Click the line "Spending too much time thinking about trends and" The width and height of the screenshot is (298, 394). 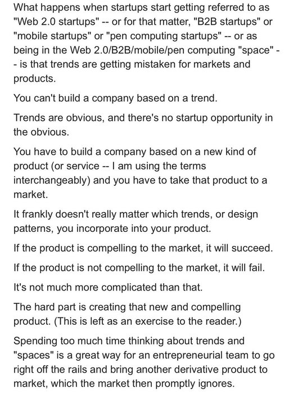(129, 341)
